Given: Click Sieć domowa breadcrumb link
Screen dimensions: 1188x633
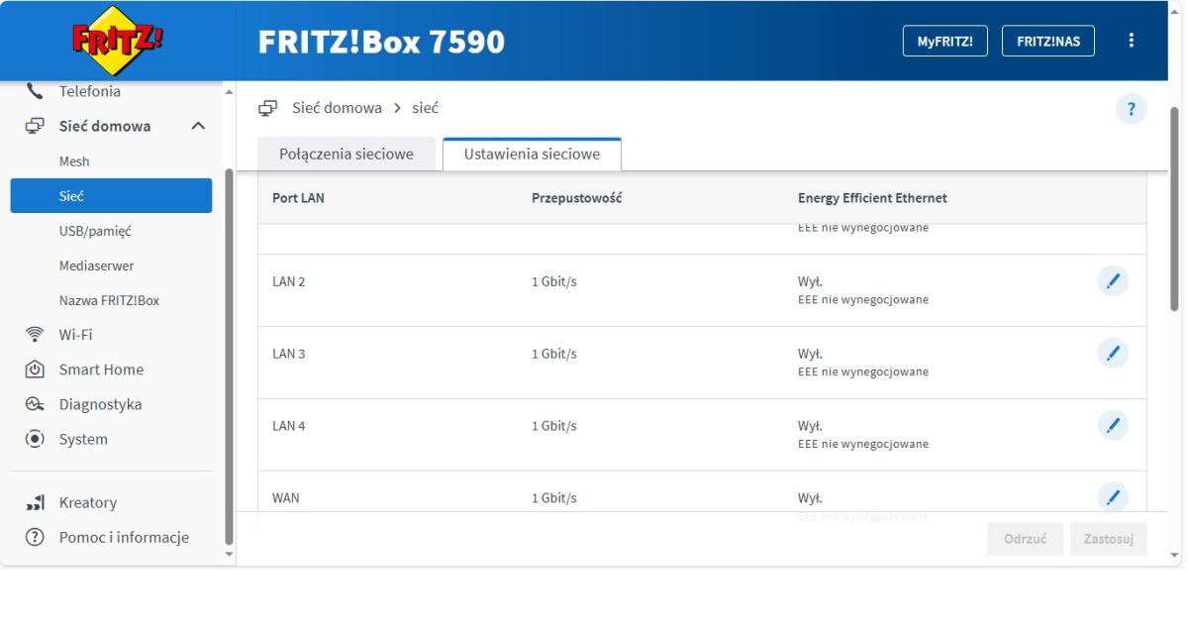Looking at the screenshot, I should pos(337,108).
